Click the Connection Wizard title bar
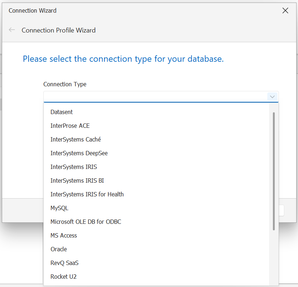Screen dimensions: 298x287 [x=33, y=10]
